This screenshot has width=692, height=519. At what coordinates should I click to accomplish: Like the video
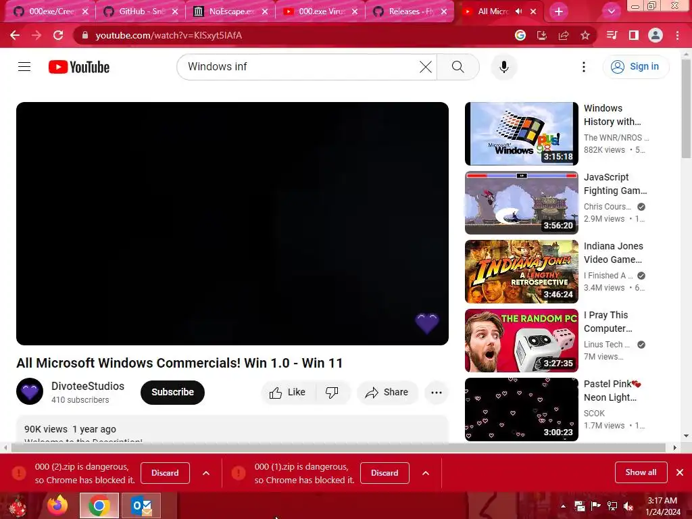click(288, 393)
